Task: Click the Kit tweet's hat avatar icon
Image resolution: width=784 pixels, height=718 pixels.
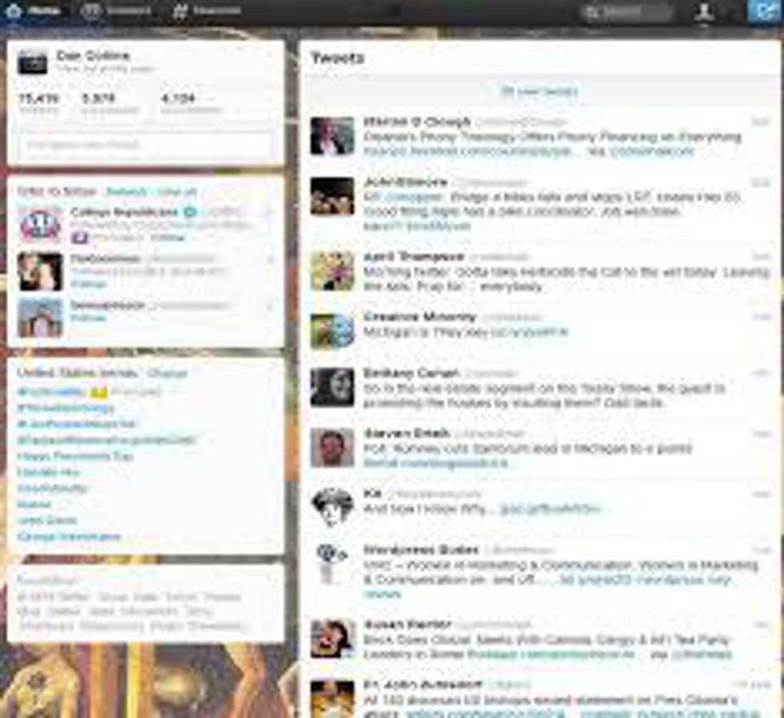Action: tap(332, 506)
